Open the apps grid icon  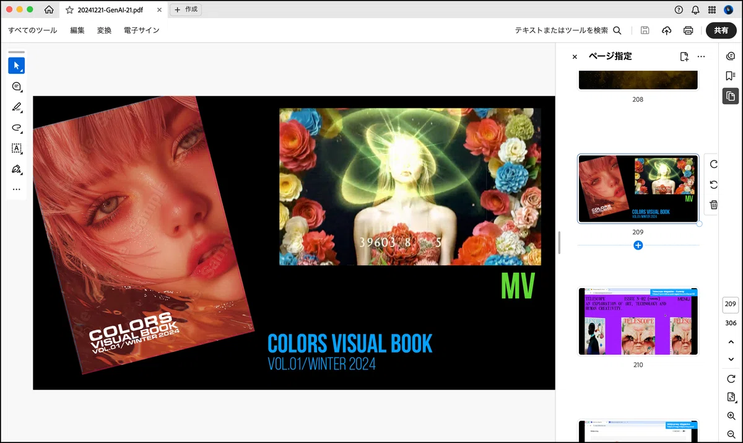tap(712, 10)
